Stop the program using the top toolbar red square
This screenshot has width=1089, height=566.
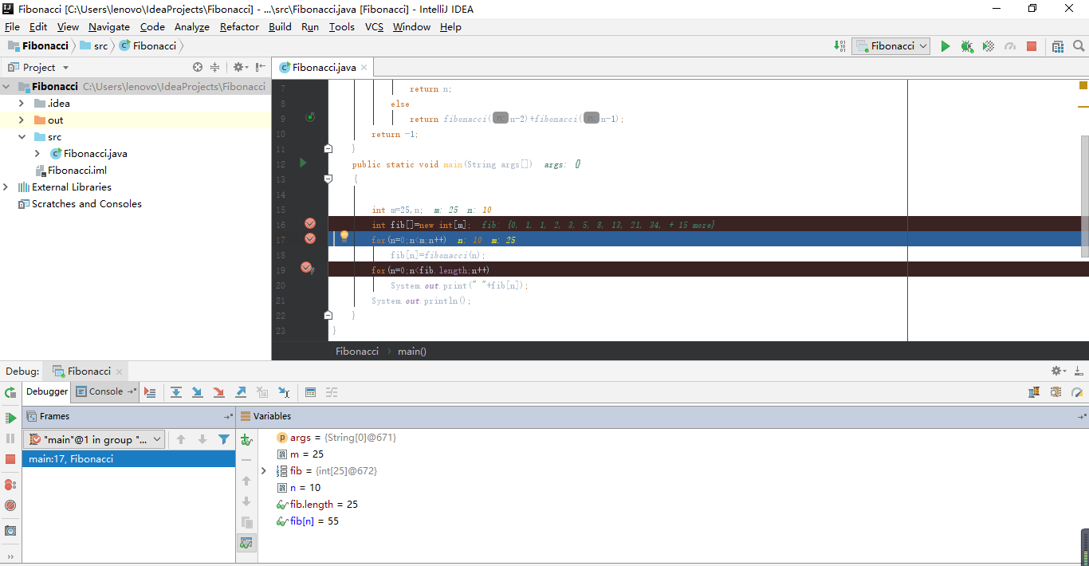click(1032, 46)
